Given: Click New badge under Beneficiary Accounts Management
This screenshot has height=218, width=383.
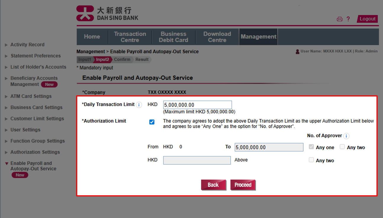Looking at the screenshot, I should (x=49, y=85).
